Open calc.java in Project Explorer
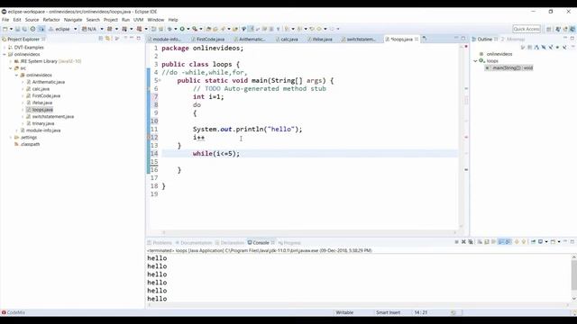 (x=41, y=89)
